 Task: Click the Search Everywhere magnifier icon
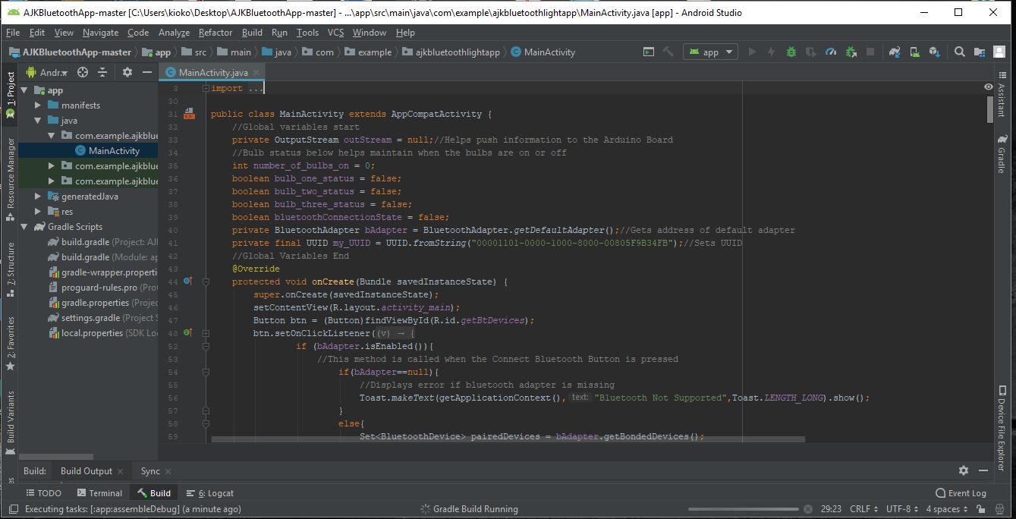(x=960, y=52)
